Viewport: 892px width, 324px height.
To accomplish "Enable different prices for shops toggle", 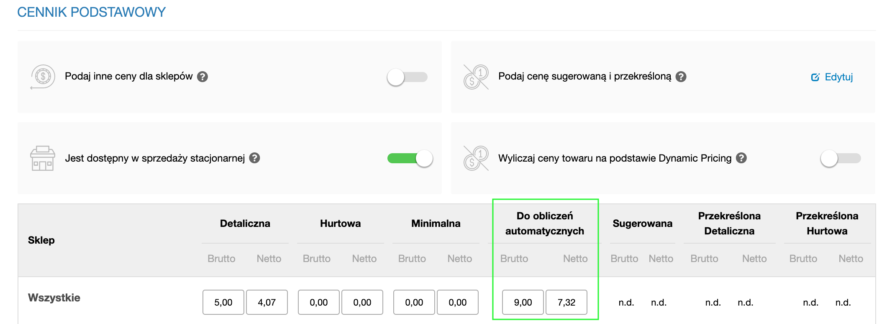I will pos(408,77).
